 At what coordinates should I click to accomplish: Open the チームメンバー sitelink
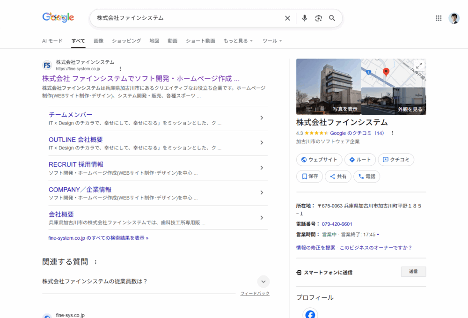[x=71, y=115]
